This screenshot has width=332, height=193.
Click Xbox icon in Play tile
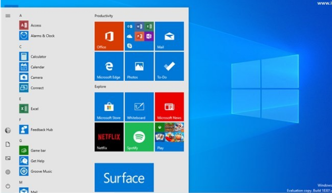pos(160,128)
